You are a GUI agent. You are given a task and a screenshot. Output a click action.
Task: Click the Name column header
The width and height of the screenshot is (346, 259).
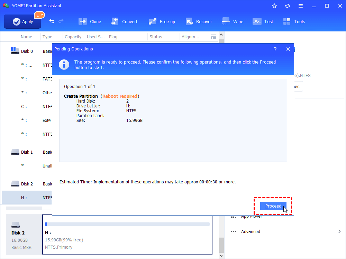point(26,37)
